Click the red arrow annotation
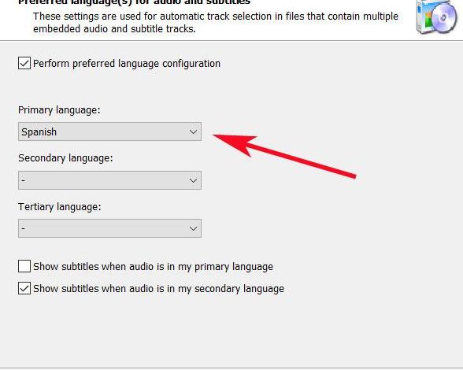The image size is (463, 370). [284, 156]
